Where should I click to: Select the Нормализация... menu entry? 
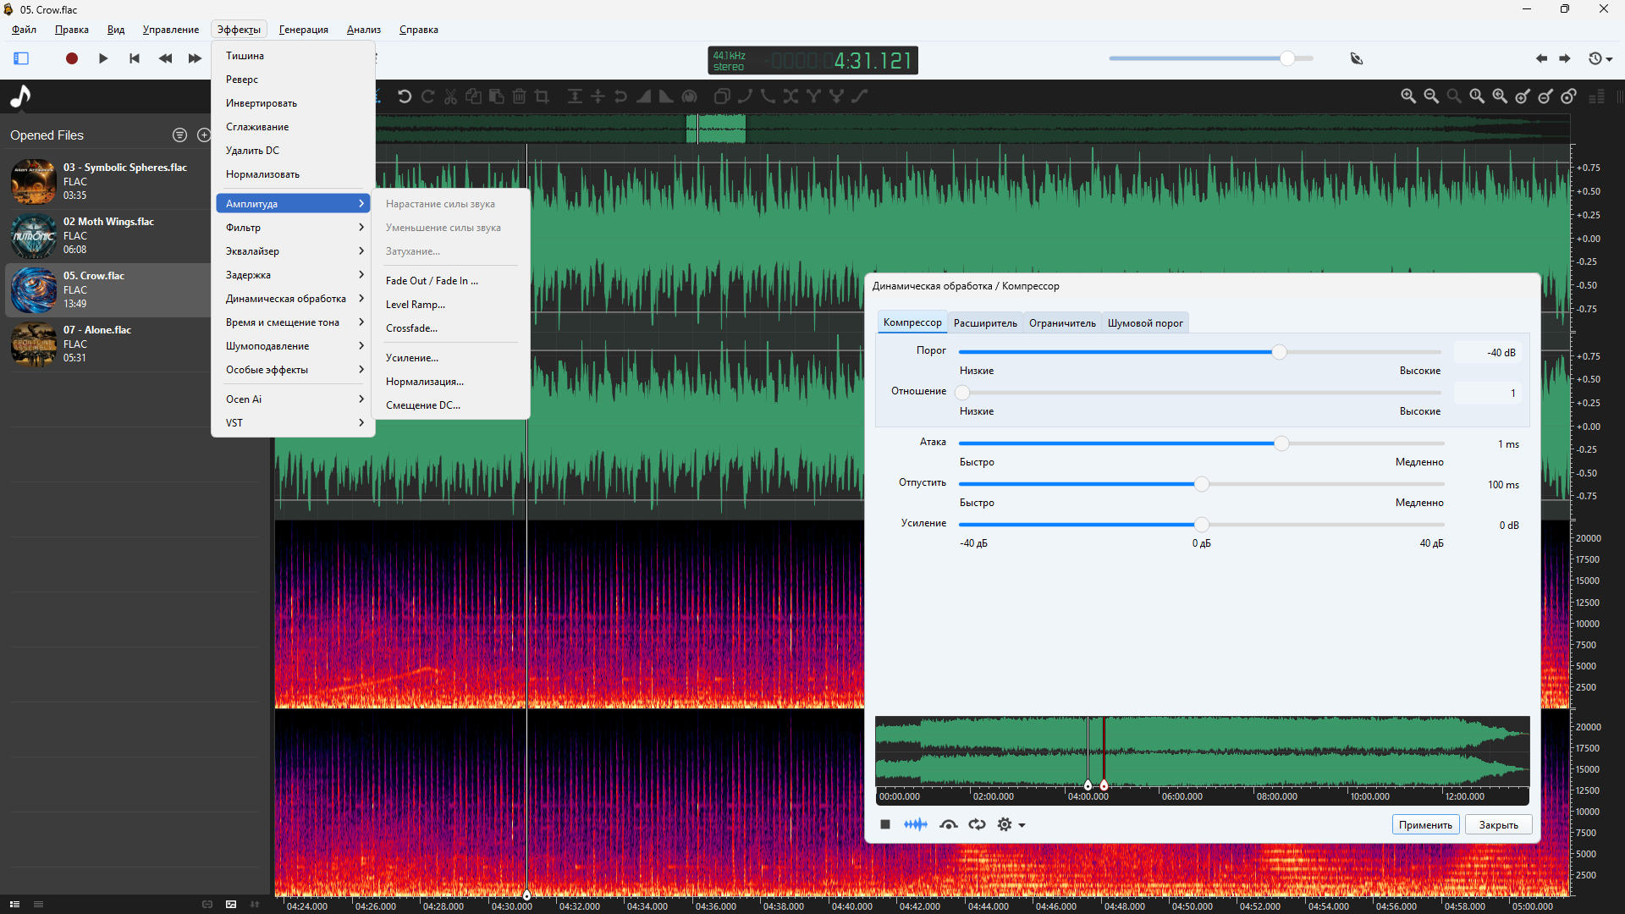[424, 382]
